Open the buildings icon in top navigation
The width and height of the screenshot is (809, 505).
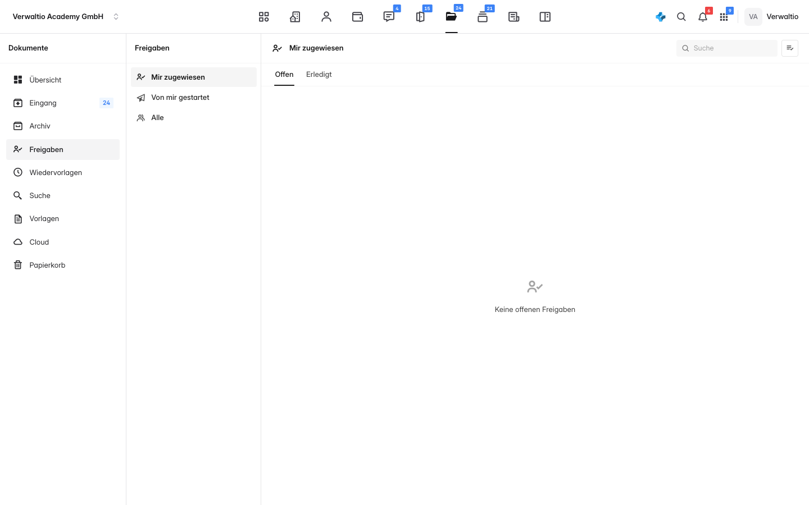(295, 17)
